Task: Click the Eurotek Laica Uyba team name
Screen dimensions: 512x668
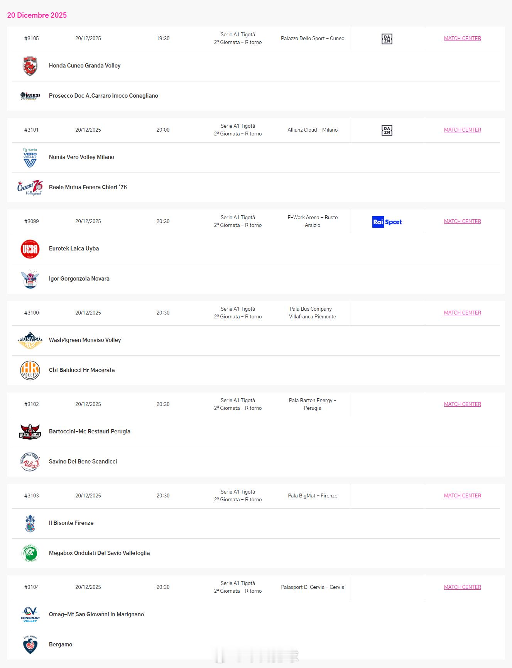Action: pyautogui.click(x=74, y=249)
